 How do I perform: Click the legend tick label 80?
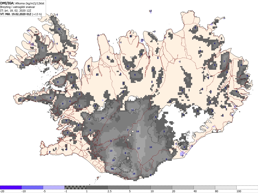pos(217,191)
